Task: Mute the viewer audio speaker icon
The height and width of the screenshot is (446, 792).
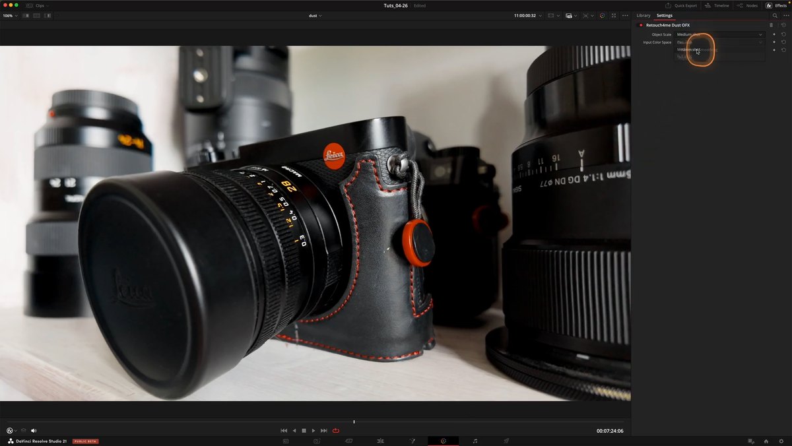Action: click(x=34, y=430)
